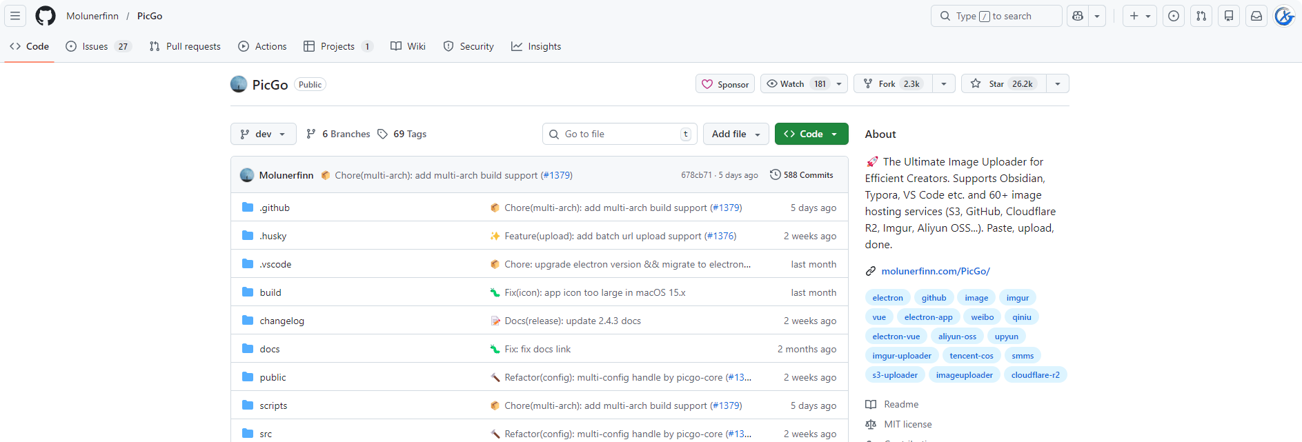Screen dimensions: 1302x442
Task: Visit molunerfinn.com/PicGo/ website link
Action: tap(936, 271)
